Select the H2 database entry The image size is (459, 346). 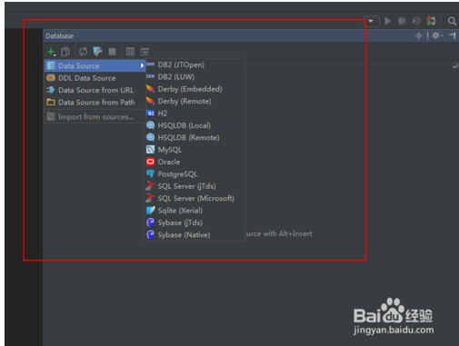click(x=195, y=114)
